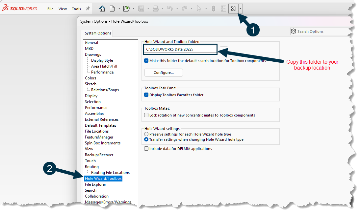Click the New document icon
This screenshot has height=212, width=360.
[x=112, y=9]
